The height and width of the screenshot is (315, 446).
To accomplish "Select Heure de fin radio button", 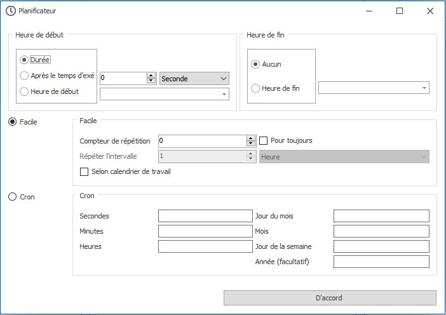I will click(256, 88).
